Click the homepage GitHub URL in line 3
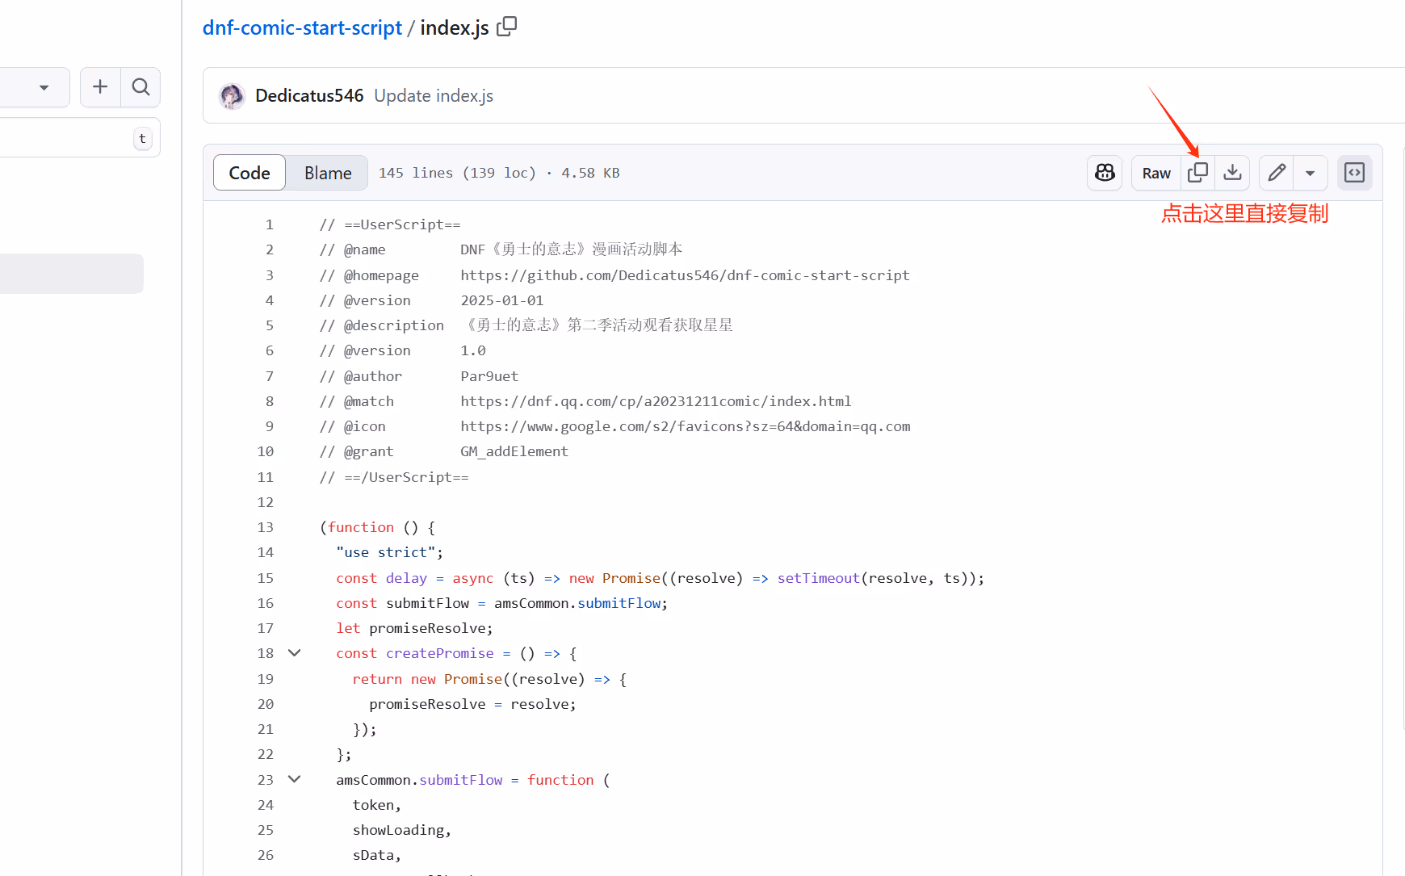Viewport: 1405px width, 876px height. [x=685, y=275]
